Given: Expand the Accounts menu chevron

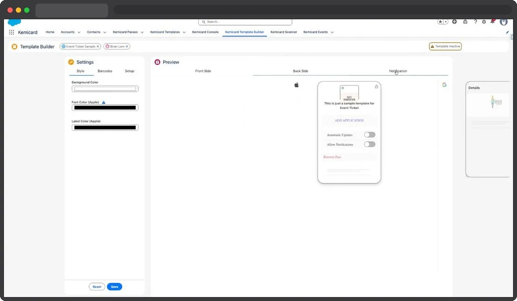Looking at the screenshot, I should (79, 32).
